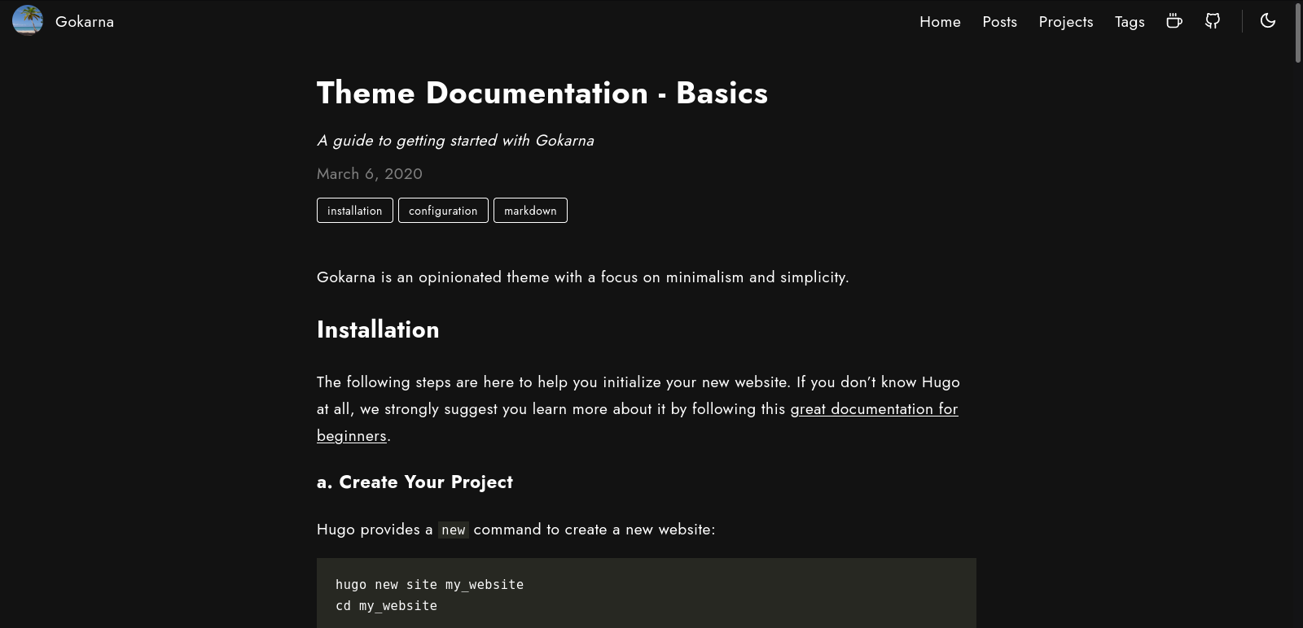Follow the great documentation for beginners link
The image size is (1303, 628).
click(873, 409)
